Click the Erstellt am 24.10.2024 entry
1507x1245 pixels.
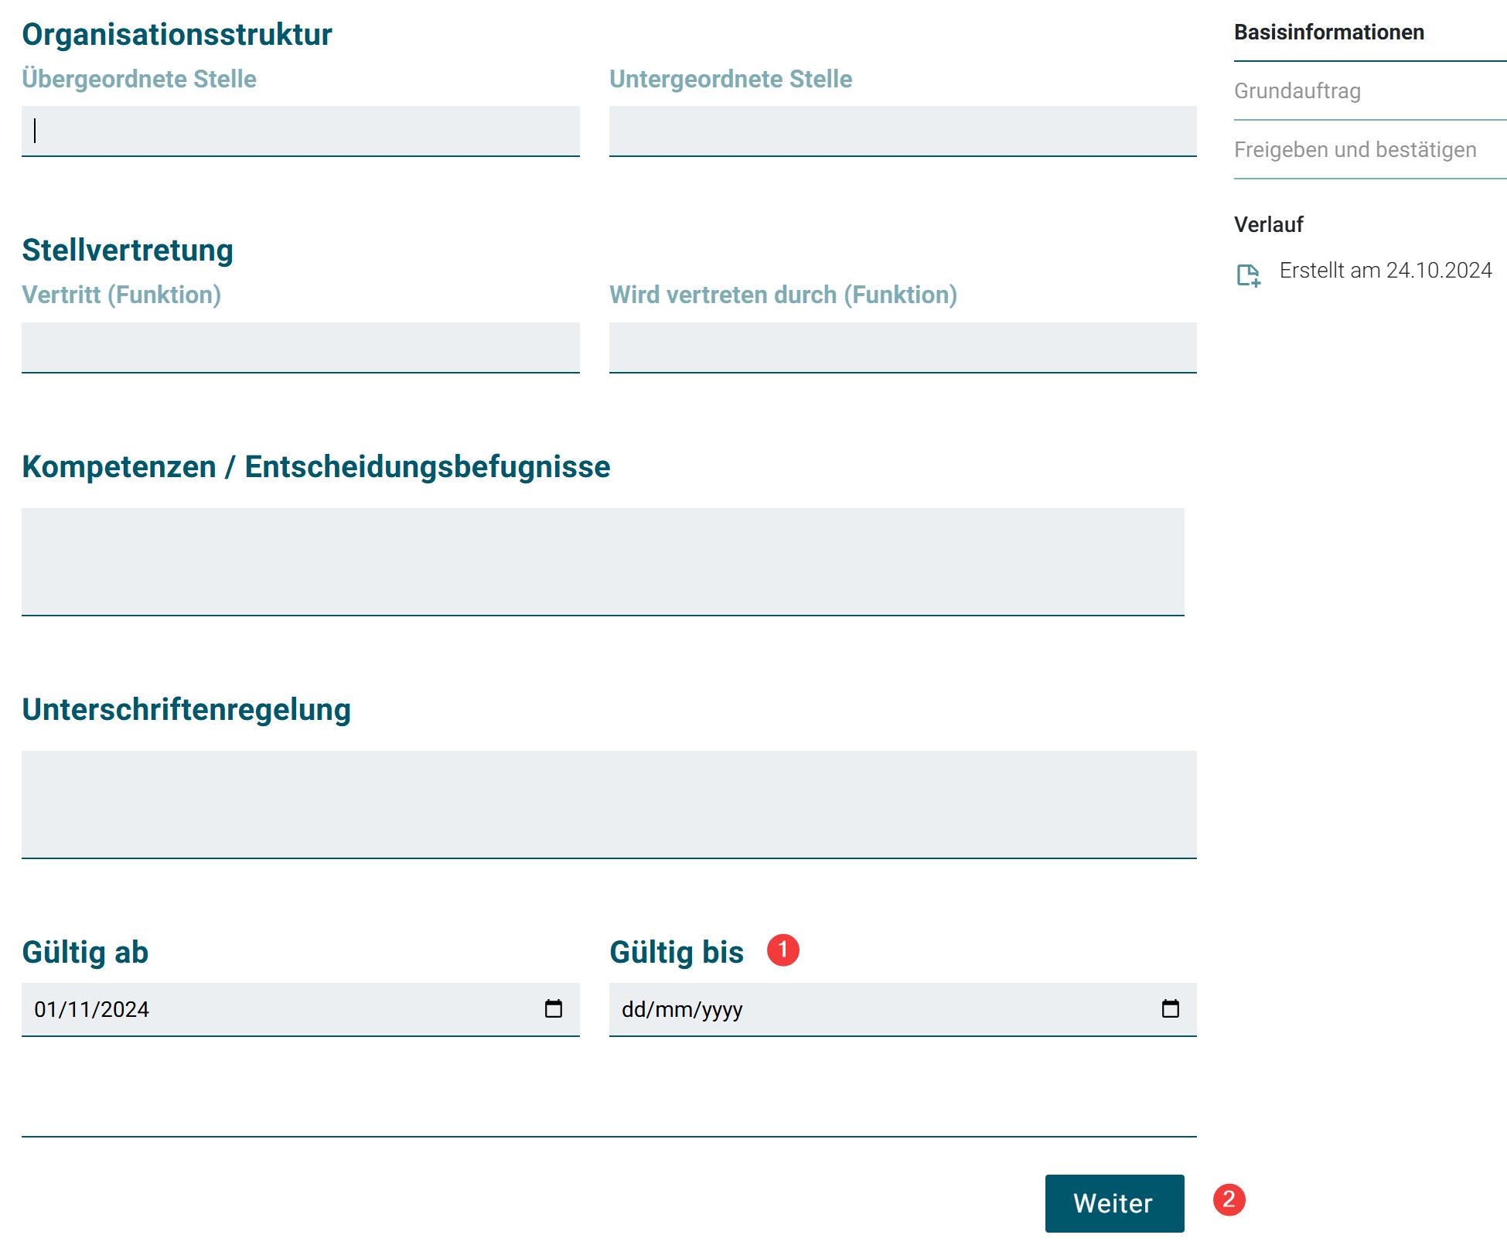pos(1385,271)
